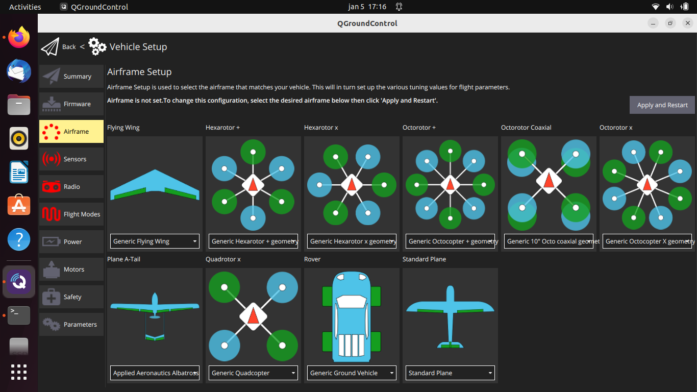Expand the Generic Quadcopter dropdown

click(x=253, y=373)
